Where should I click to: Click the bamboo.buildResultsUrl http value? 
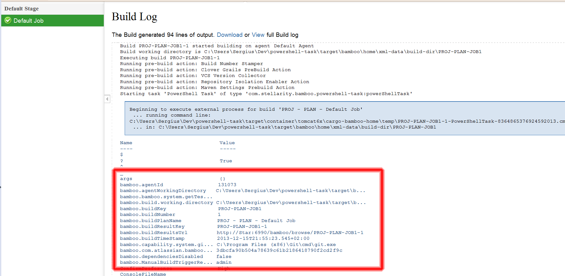tap(290, 233)
